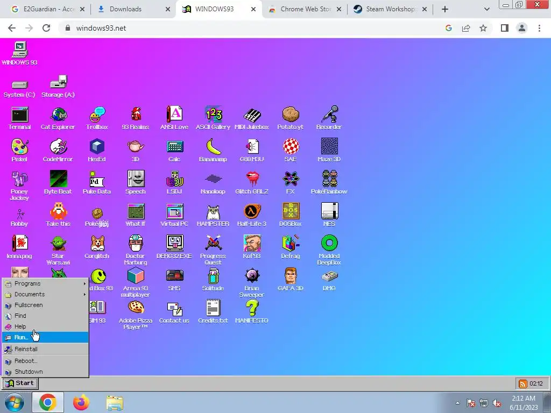
Task: Bookmark this page with the star
Action: [x=483, y=28]
